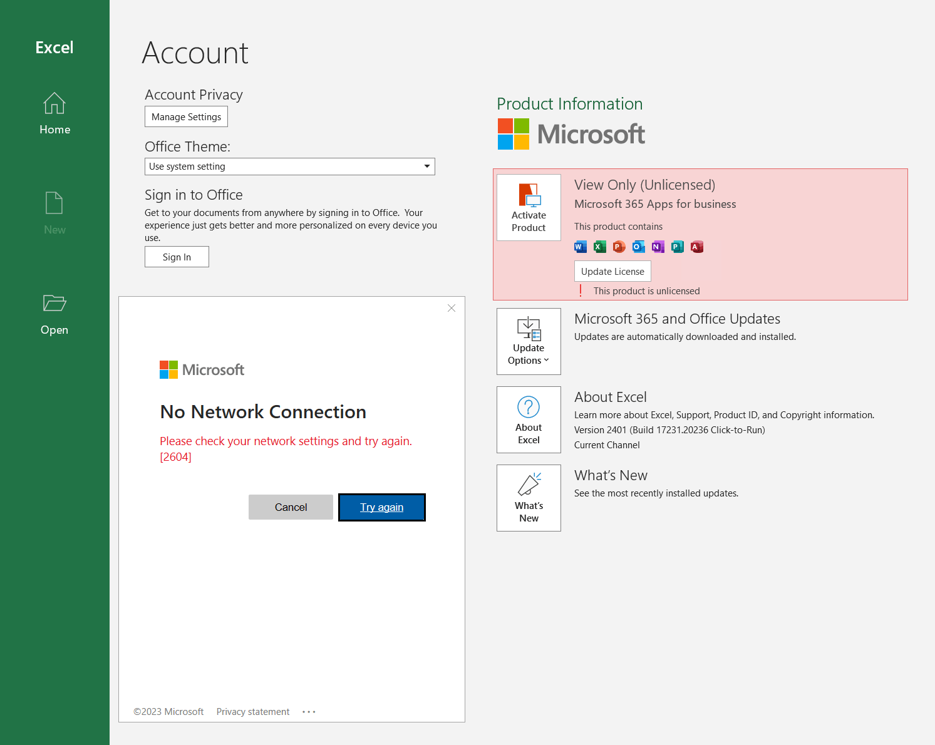Click the Access app icon
This screenshot has width=935, height=745.
point(697,247)
